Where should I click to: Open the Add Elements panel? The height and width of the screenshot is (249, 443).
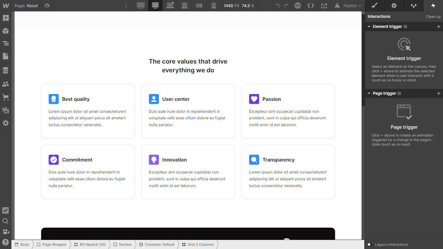click(5, 18)
